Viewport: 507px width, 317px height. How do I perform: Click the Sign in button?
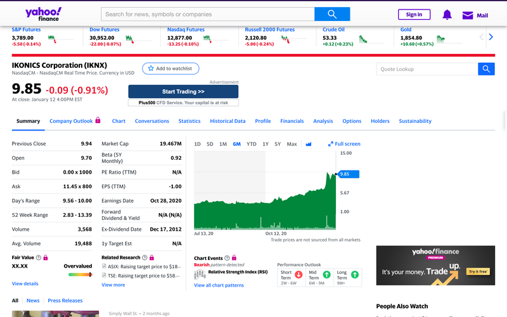pos(414,14)
